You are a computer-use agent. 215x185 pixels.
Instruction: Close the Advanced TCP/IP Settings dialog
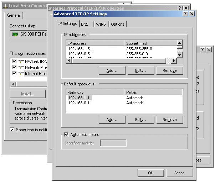point(192,14)
